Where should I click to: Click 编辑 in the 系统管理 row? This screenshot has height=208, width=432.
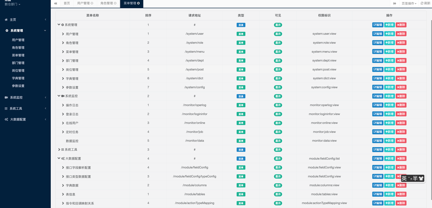377,25
